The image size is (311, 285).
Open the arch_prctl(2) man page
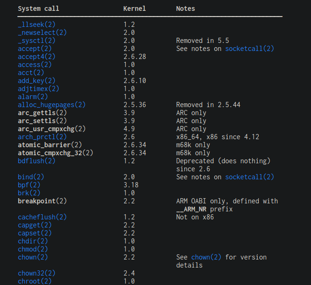pos(42,137)
